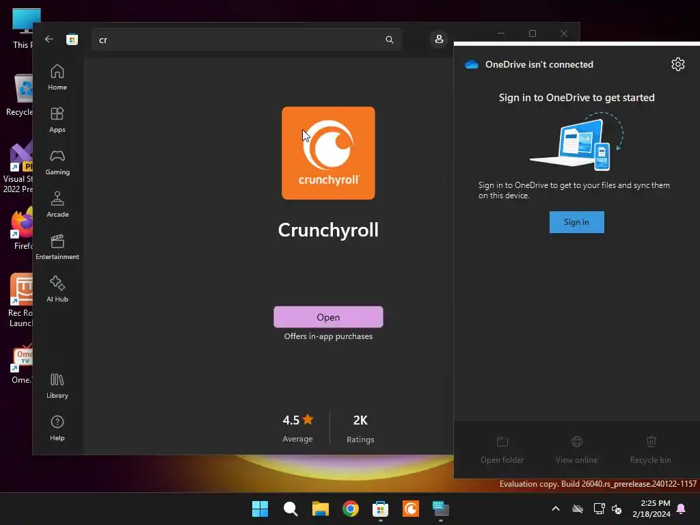This screenshot has width=700, height=525.
Task: Open OneDrive settings gear
Action: (677, 64)
